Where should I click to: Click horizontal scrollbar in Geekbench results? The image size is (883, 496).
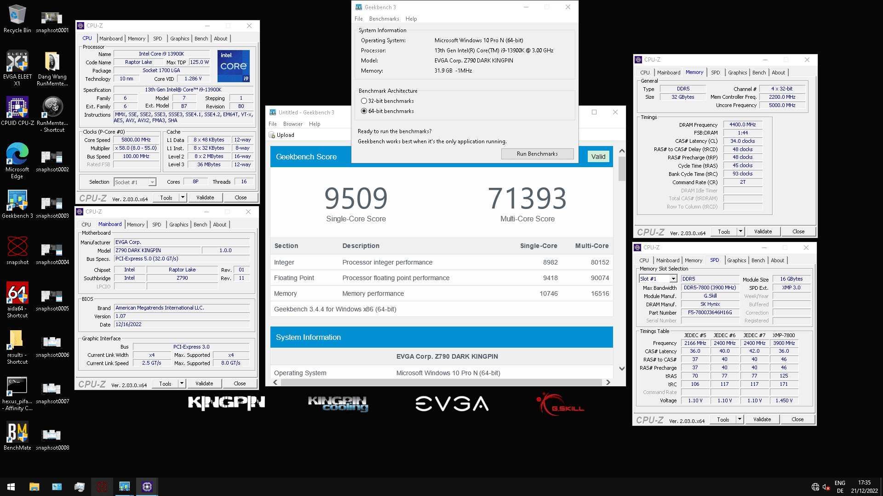441,382
